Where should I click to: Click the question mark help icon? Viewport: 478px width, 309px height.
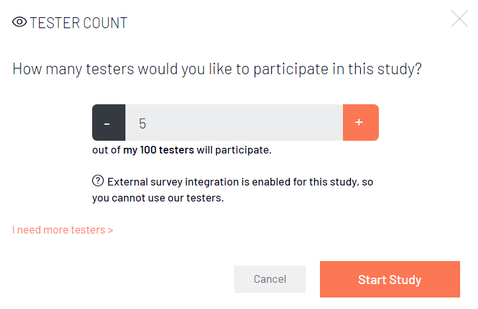tap(98, 180)
